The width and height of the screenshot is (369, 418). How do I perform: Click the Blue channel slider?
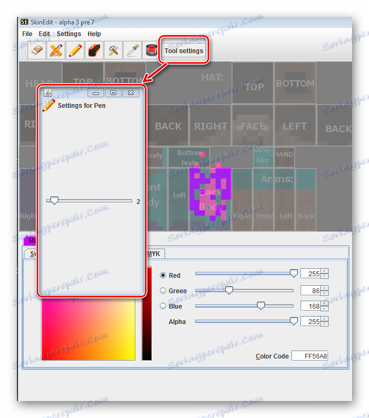(x=245, y=306)
